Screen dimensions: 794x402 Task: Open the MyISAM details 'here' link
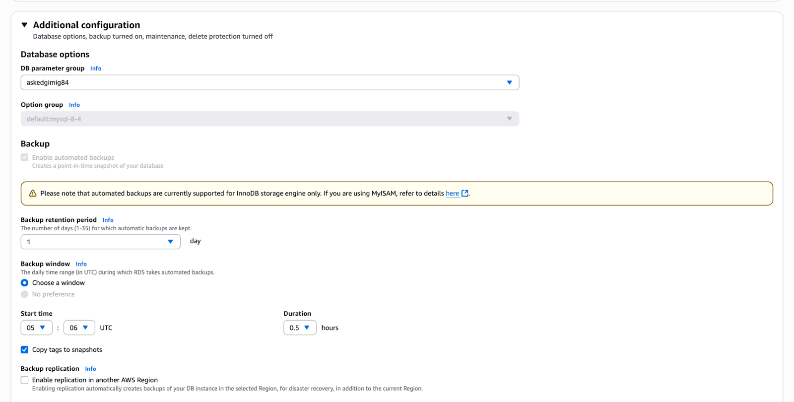click(452, 194)
